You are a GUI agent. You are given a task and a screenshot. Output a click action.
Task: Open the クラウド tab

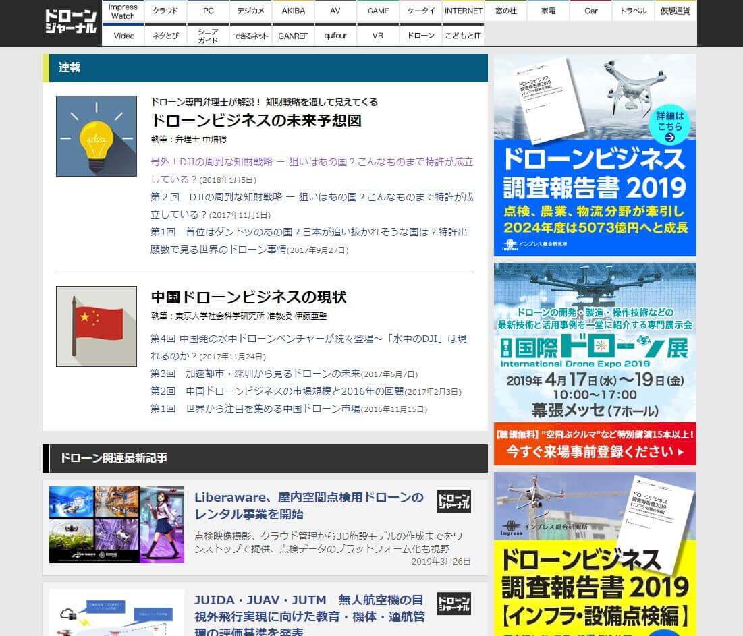165,11
